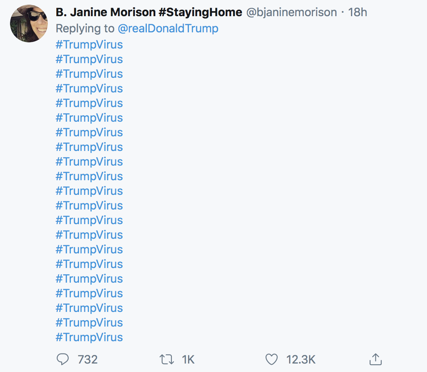427x372 pixels.
Task: Visit the @bjaninemorison handle
Action: pos(291,12)
